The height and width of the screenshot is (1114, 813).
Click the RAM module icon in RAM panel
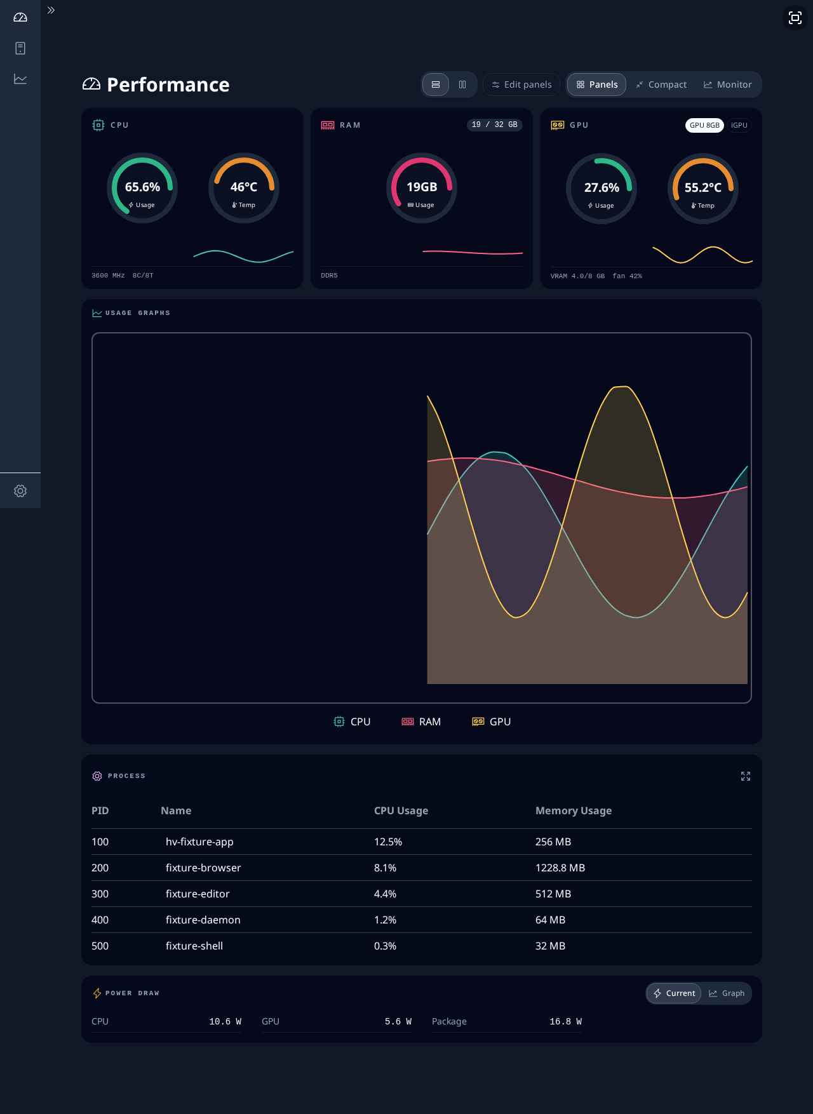[x=328, y=125]
